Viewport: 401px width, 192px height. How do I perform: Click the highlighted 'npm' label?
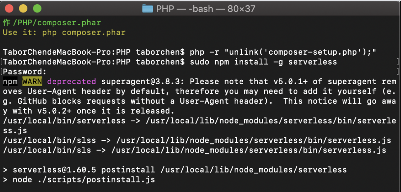[x=10, y=82]
